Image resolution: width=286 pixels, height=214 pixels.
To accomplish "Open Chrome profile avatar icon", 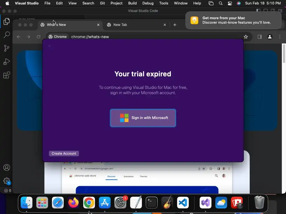I will [270, 37].
